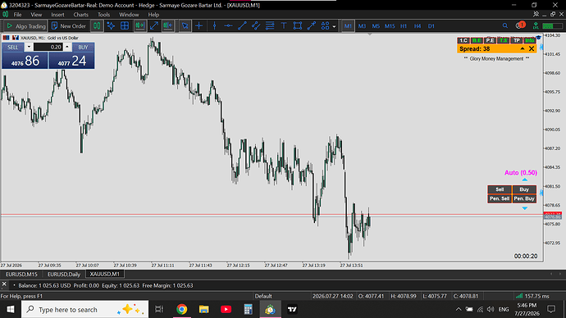This screenshot has height=318, width=566.
Task: Close the toolbox panel X near Balance
Action: pos(4,284)
